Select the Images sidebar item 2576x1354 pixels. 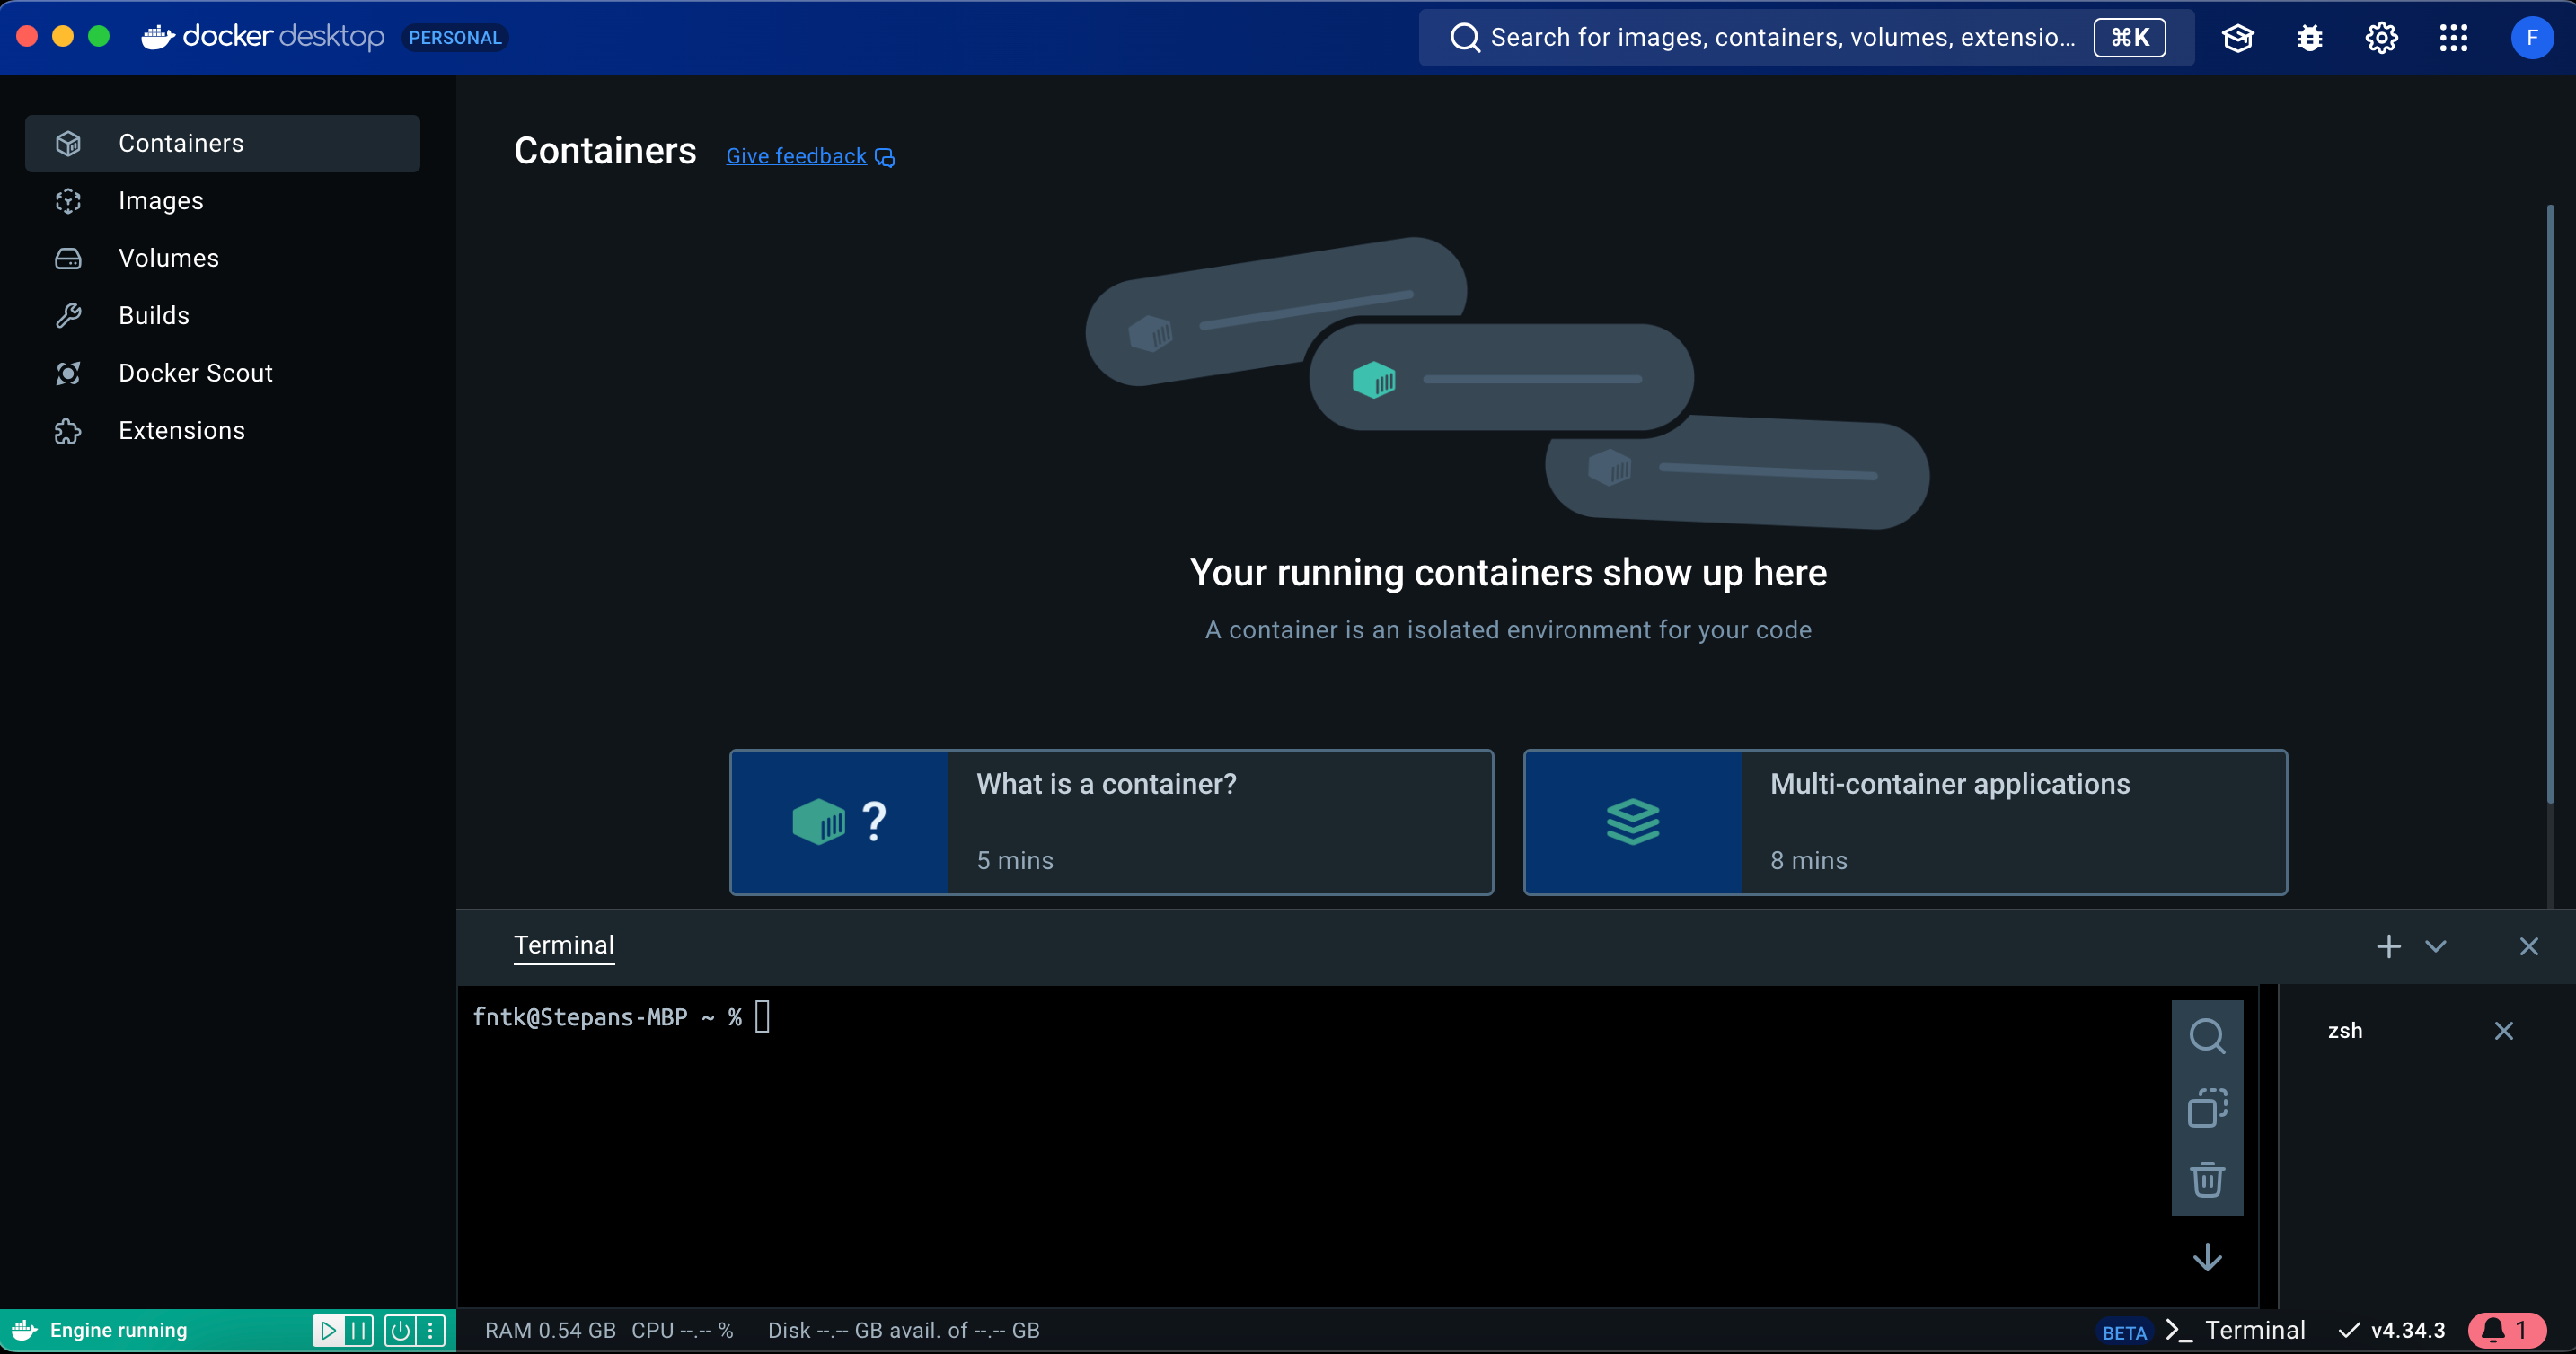click(163, 200)
